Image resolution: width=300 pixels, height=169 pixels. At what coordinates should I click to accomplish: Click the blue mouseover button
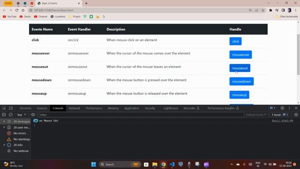pos(240,54)
